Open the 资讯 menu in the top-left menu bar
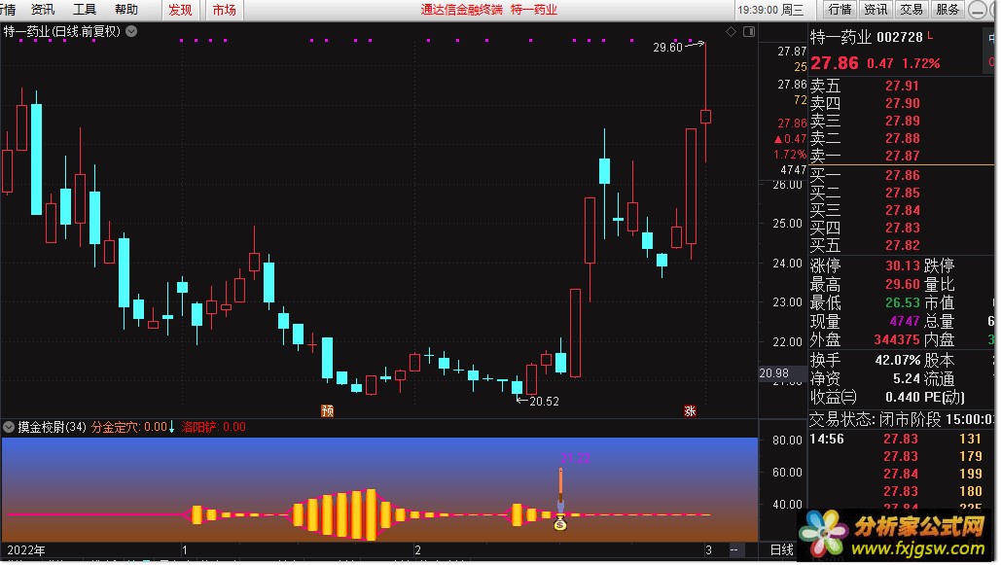The width and height of the screenshot is (1001, 565). 43,10
